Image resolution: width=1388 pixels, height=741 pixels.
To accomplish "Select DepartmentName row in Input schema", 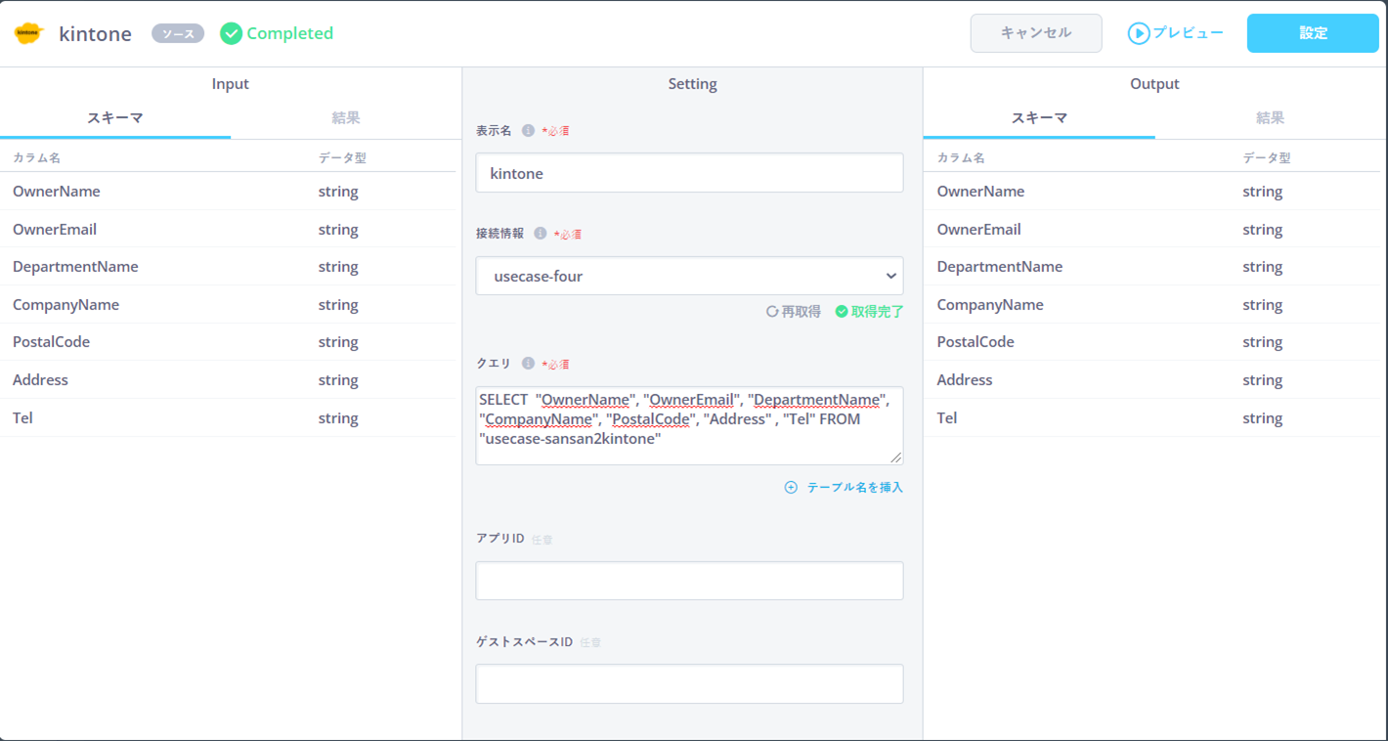I will (x=228, y=267).
